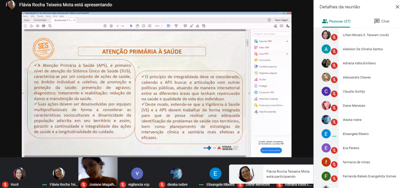The height and width of the screenshot is (188, 402).
Task: Click the page number field in Acrobat toolbar
Action: (118, 26)
